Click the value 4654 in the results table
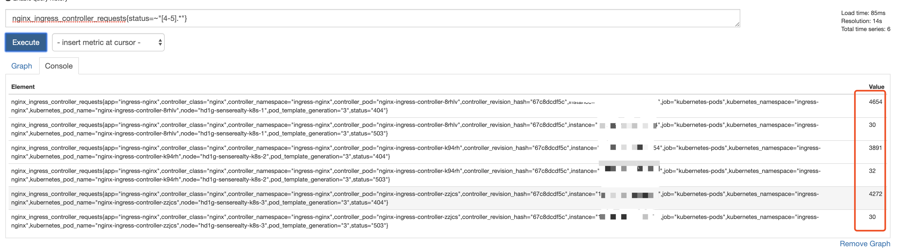Image resolution: width=898 pixels, height=250 pixels. click(x=876, y=101)
